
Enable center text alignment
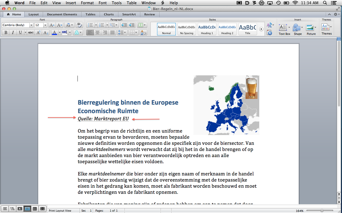point(98,32)
